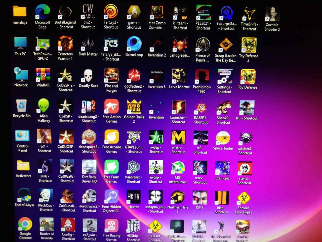Screen dimensions: 322x242
Task: Open the rumalaya folder
Action: (x=20, y=11)
